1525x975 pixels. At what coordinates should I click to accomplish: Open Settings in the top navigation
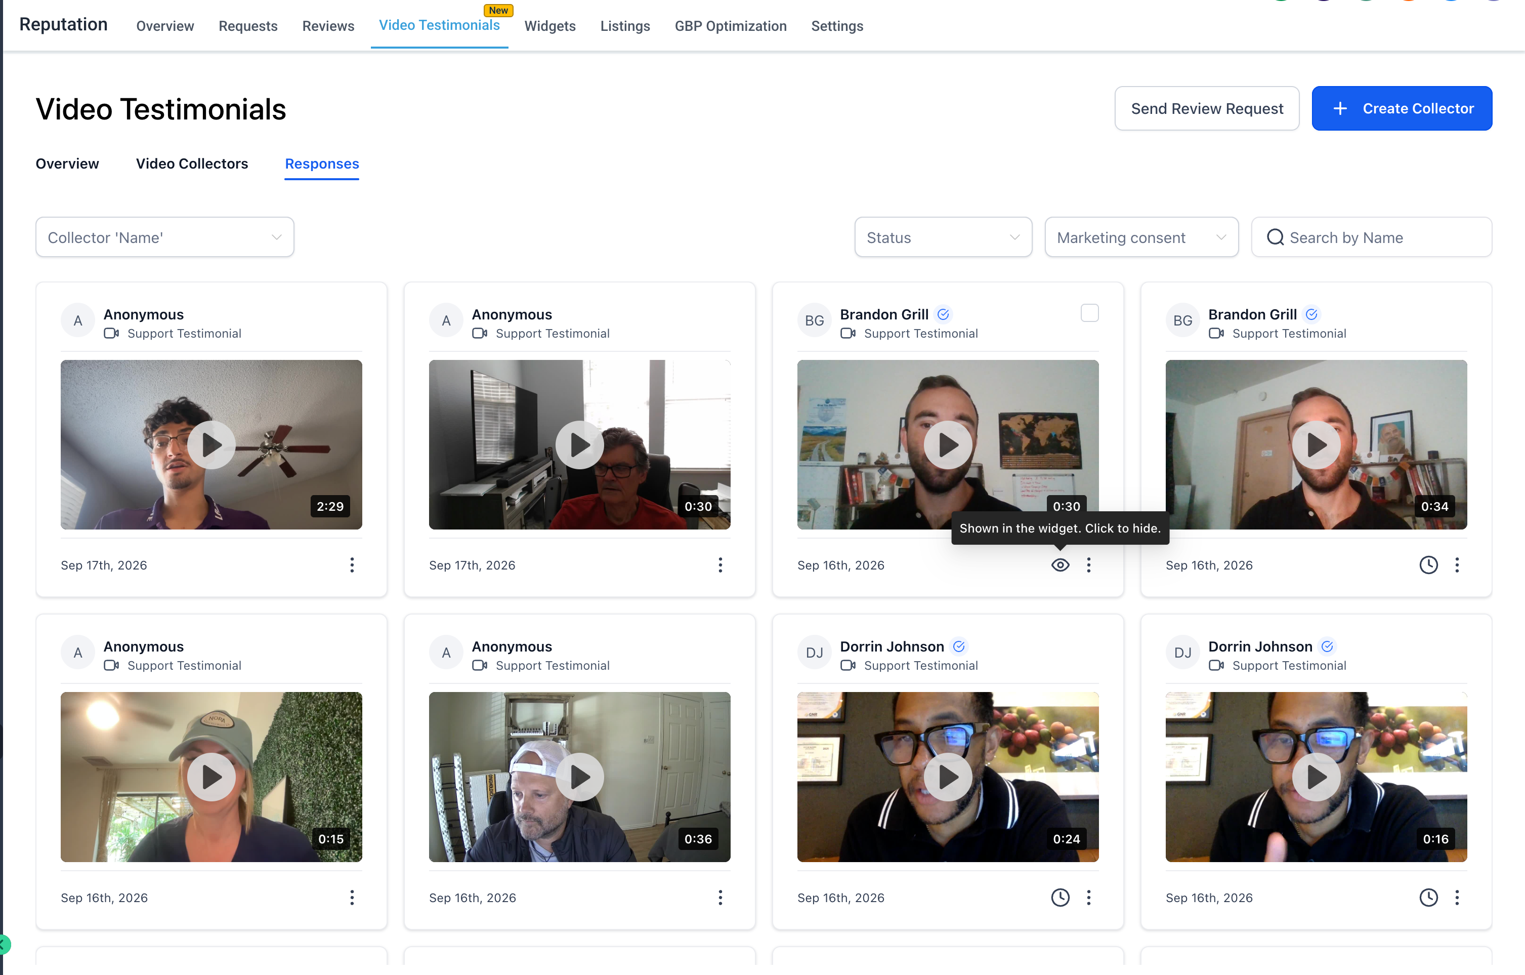836,26
